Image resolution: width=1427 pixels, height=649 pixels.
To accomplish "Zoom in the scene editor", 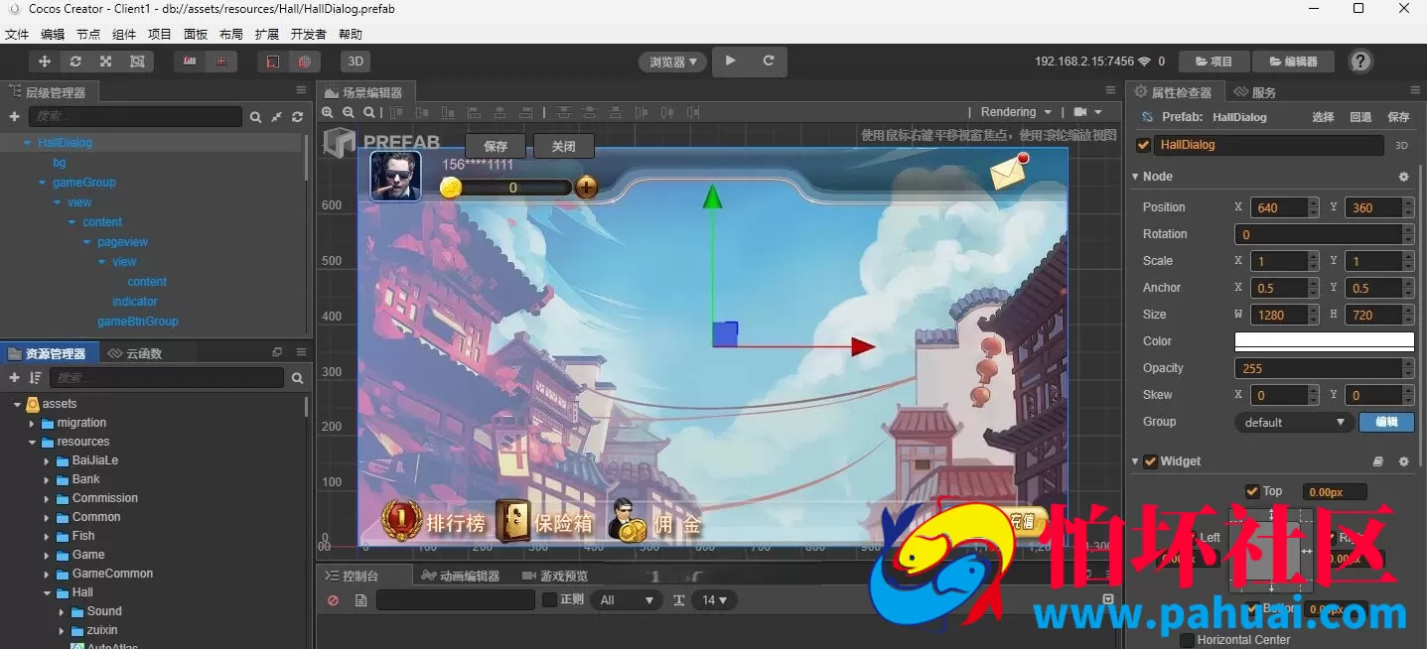I will point(328,113).
